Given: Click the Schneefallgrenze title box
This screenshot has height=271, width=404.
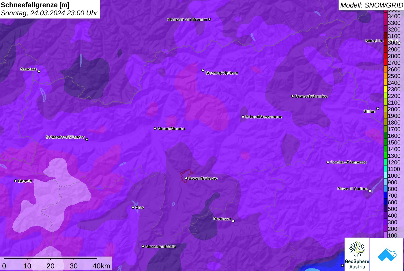Looking at the screenshot, I should click(x=50, y=9).
